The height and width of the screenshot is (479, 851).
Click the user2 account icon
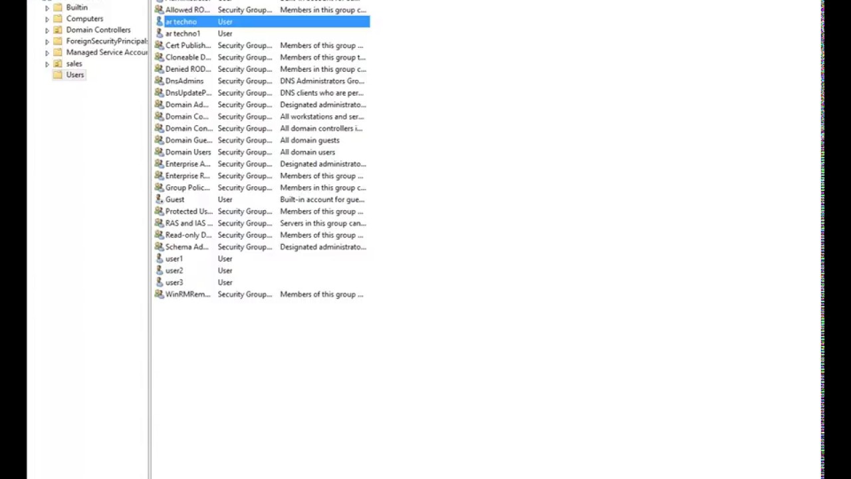coord(159,271)
